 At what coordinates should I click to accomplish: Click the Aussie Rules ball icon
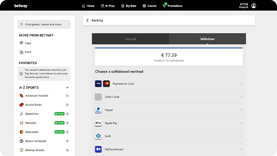pyautogui.click(x=21, y=105)
